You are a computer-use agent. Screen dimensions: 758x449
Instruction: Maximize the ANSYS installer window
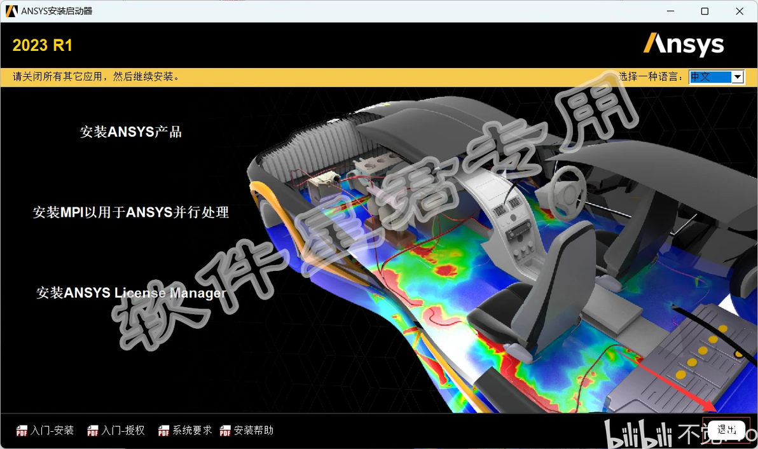705,11
